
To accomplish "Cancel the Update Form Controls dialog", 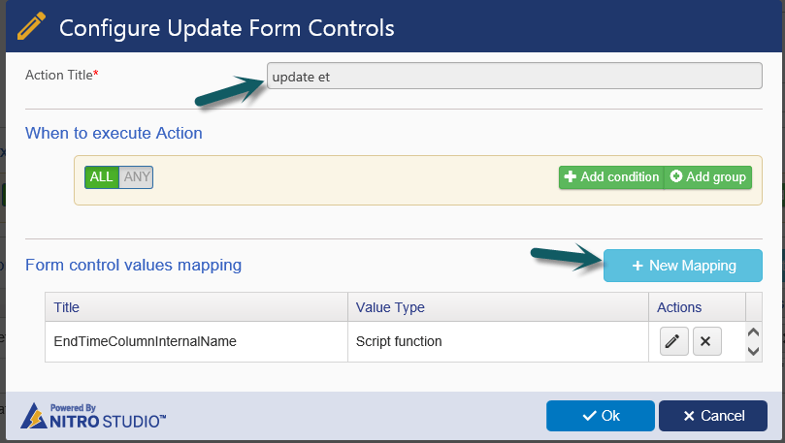I will [713, 416].
